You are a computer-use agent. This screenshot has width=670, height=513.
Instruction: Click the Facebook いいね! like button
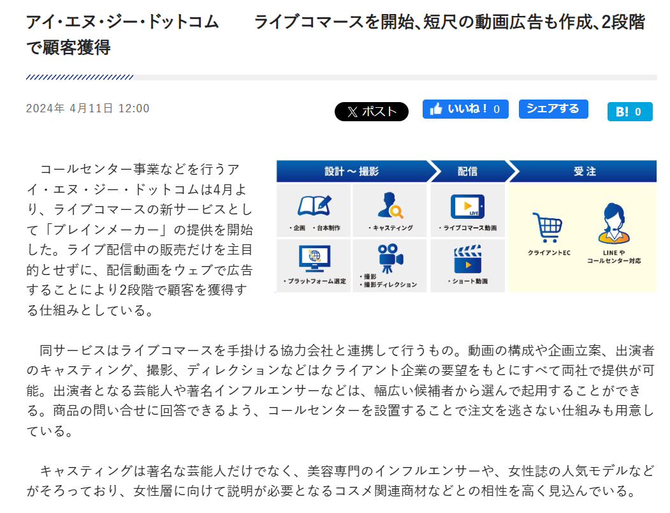pyautogui.click(x=465, y=109)
